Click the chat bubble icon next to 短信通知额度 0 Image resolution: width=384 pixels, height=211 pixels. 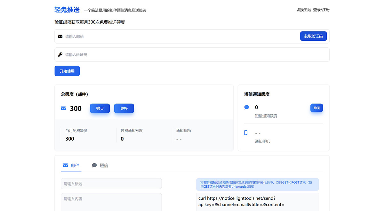[246, 107]
